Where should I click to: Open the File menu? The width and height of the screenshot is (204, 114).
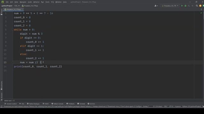[7, 2]
